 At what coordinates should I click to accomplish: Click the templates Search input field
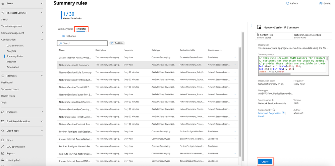click(x=82, y=43)
